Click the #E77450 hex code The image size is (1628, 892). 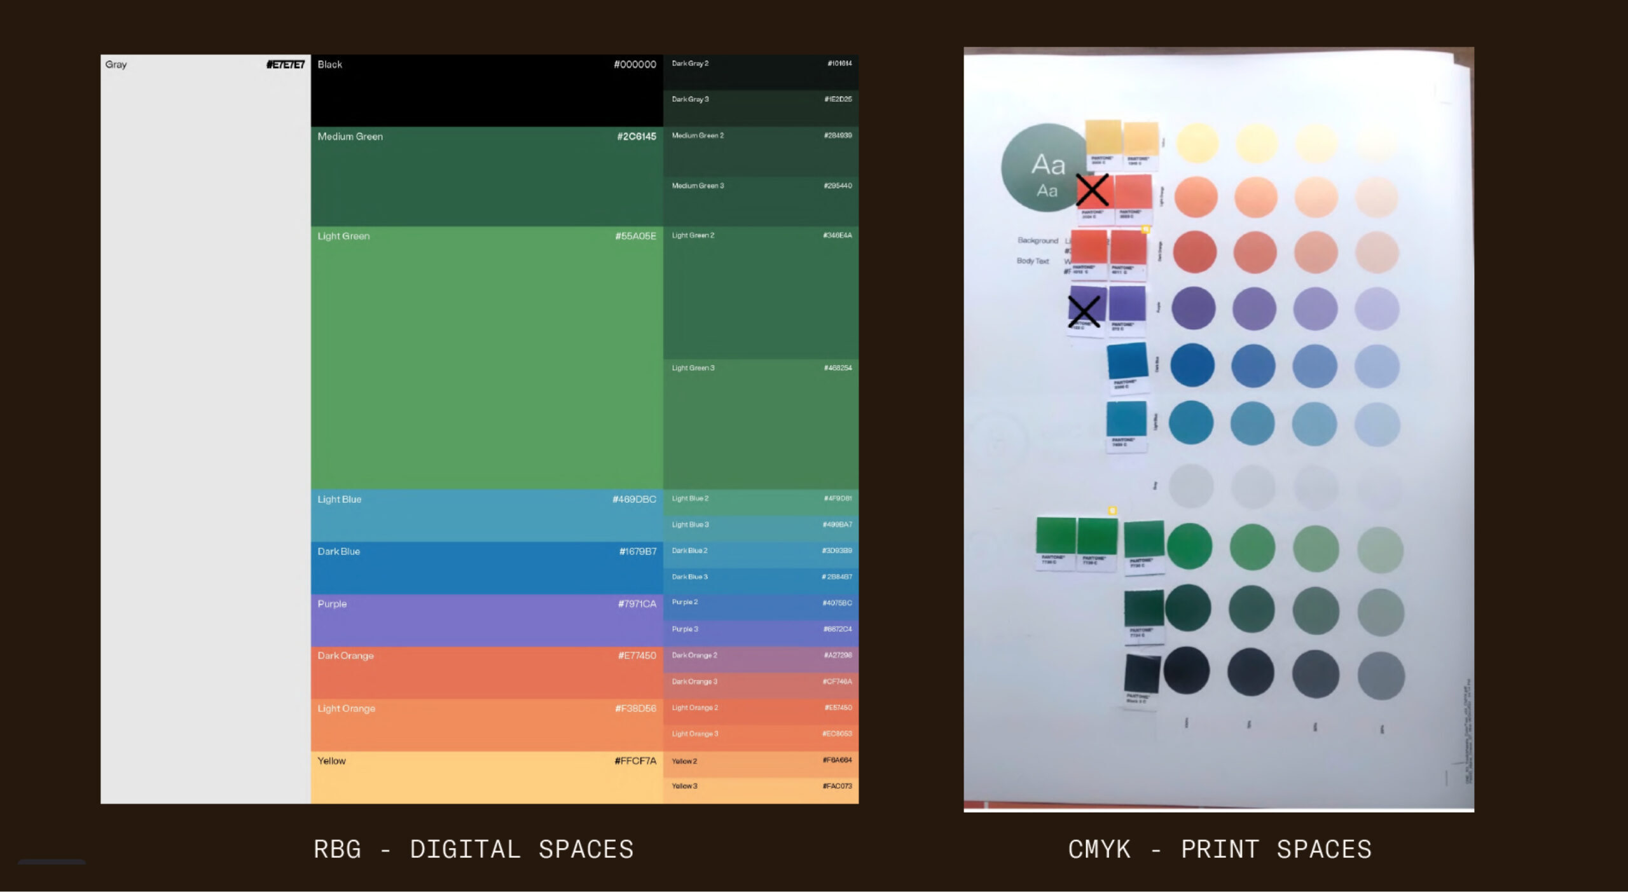(637, 655)
